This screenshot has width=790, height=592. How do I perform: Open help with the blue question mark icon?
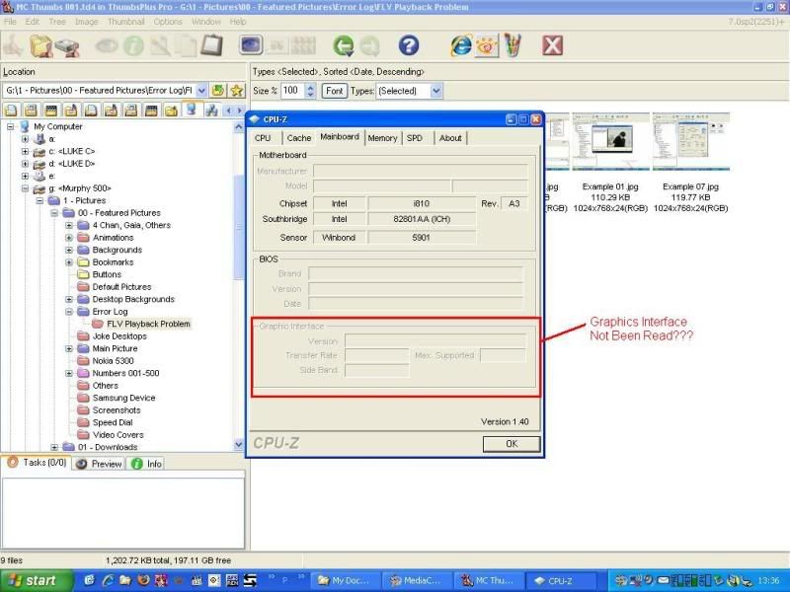pyautogui.click(x=409, y=45)
